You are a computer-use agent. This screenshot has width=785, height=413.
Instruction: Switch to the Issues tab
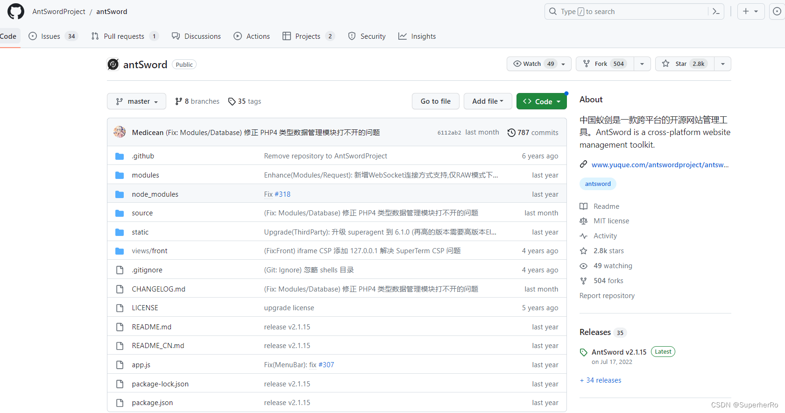click(x=53, y=36)
